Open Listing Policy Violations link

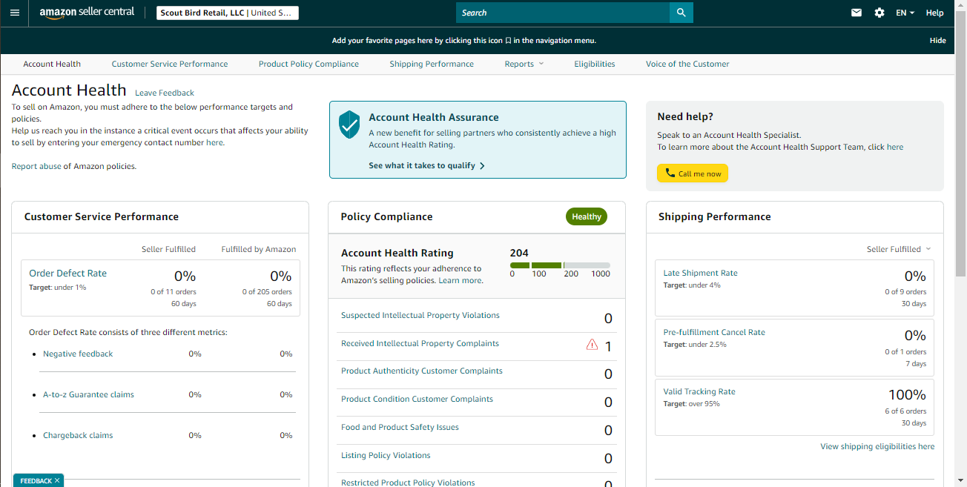click(x=386, y=455)
